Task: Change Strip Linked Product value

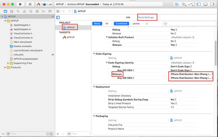Action: click(174, 104)
